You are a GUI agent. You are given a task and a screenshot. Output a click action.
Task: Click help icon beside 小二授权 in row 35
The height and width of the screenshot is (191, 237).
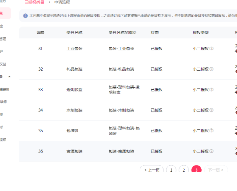(212, 131)
